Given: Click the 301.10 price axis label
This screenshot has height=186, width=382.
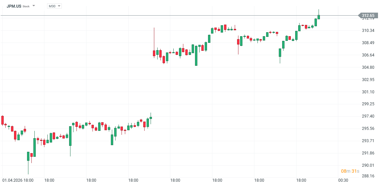Looking at the screenshot, I should click(x=368, y=92).
